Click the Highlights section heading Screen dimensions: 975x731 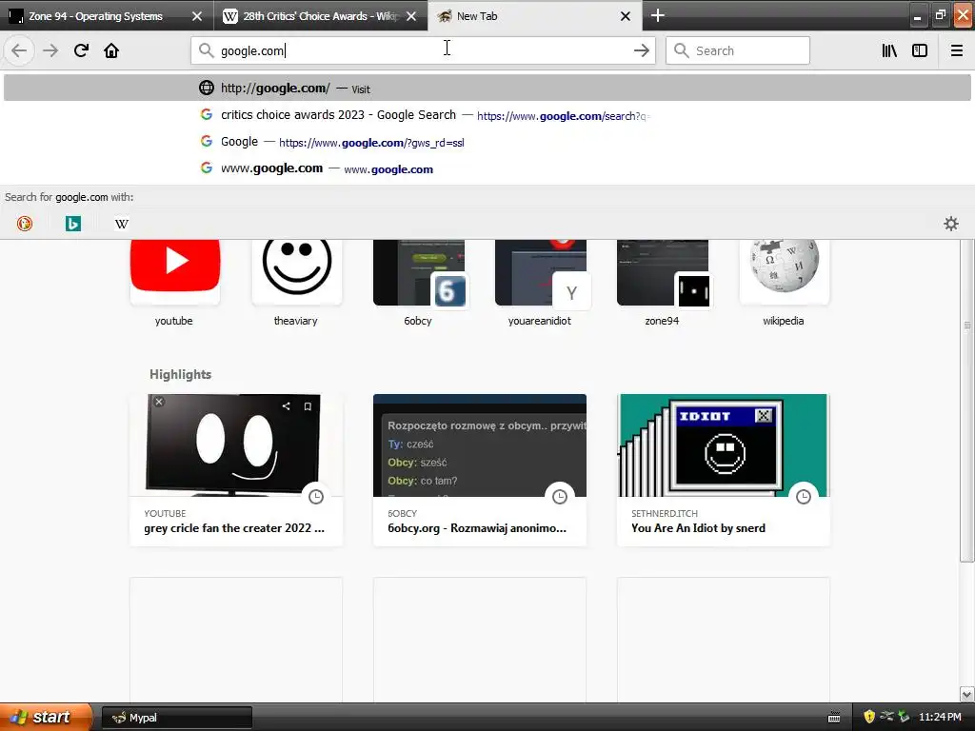[180, 374]
